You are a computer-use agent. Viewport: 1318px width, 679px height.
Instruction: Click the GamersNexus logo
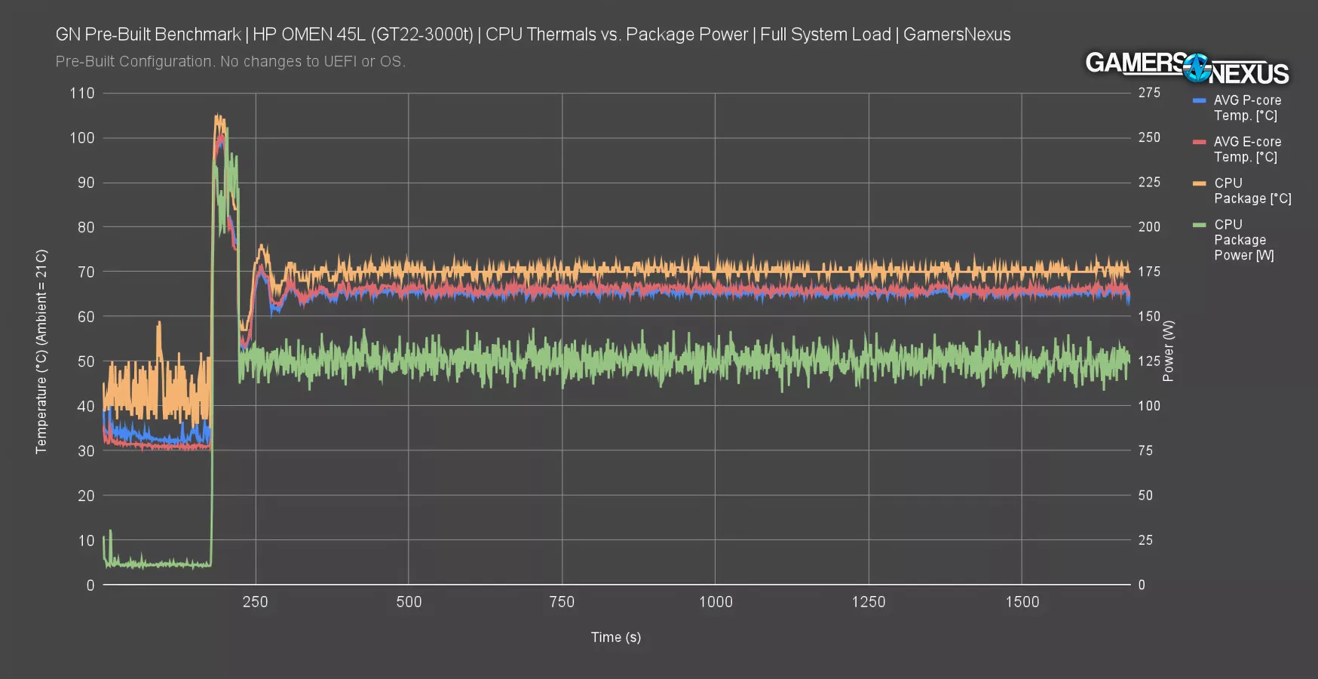(x=1187, y=68)
